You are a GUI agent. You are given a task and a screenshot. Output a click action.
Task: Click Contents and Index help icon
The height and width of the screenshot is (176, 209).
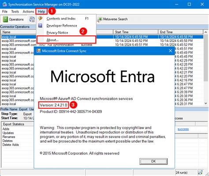40,19
